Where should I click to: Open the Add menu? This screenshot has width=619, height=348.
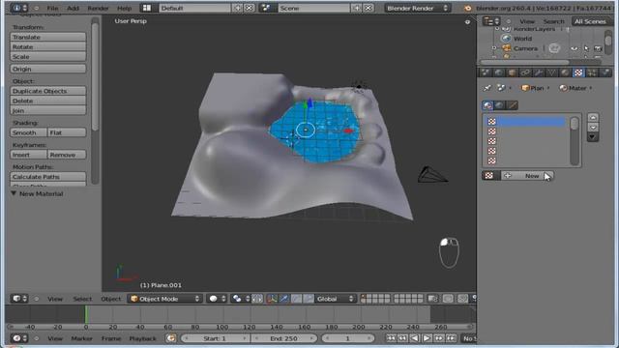tap(73, 8)
